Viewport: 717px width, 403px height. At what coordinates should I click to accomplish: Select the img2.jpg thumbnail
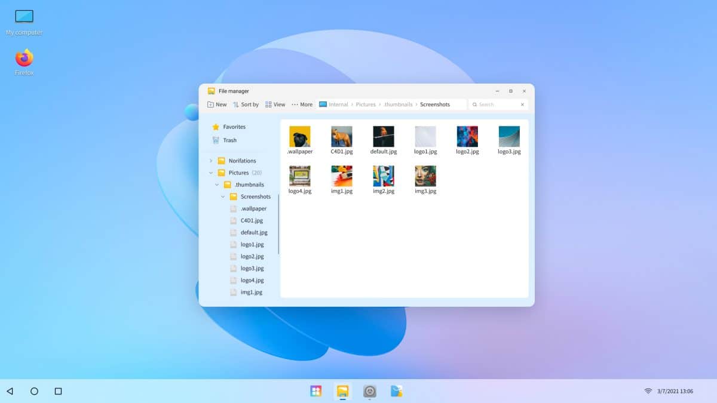(x=383, y=176)
